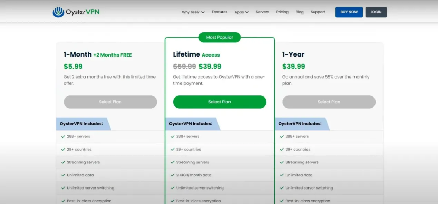Click the chevron arrow next to Apps

(247, 12)
